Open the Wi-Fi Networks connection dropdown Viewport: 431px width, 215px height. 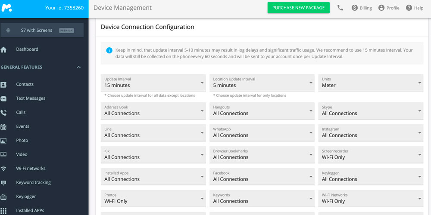[371, 199]
